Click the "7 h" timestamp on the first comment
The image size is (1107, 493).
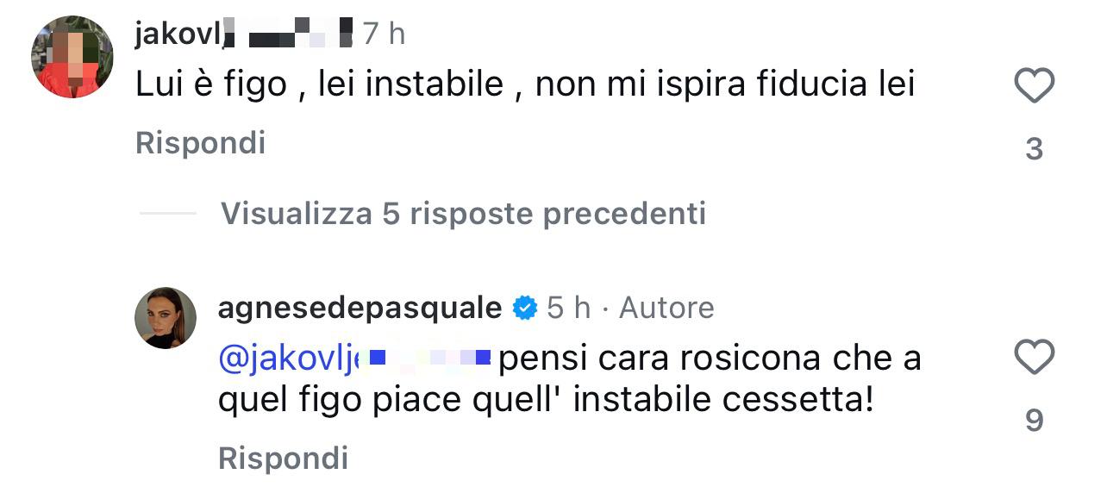click(384, 34)
